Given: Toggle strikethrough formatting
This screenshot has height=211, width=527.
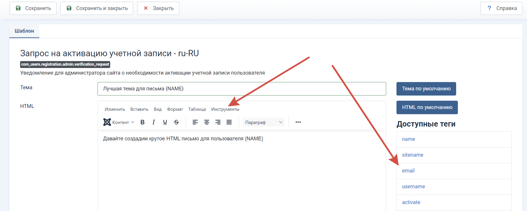Looking at the screenshot, I should (176, 122).
